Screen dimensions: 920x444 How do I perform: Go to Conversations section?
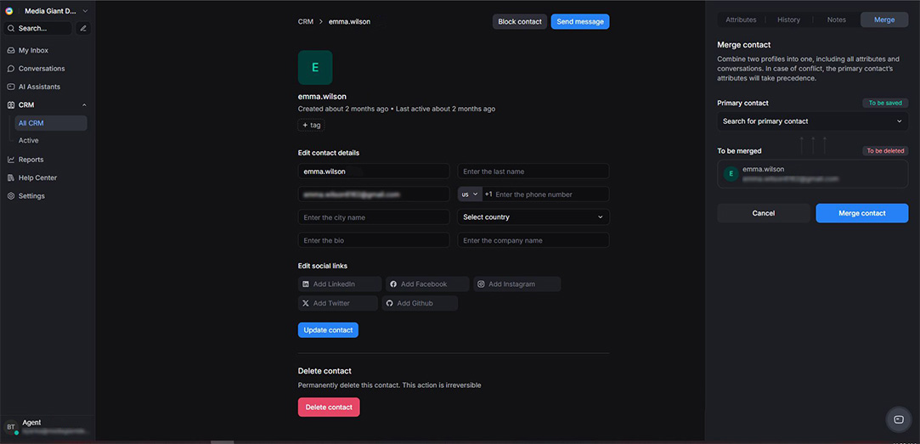(42, 69)
